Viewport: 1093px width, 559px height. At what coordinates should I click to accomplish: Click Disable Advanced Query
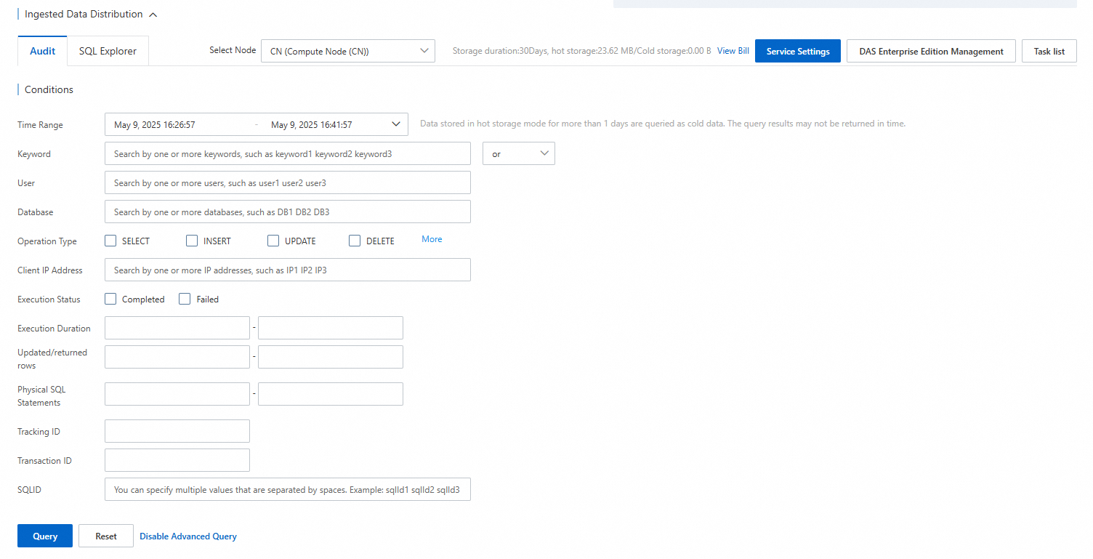click(188, 536)
